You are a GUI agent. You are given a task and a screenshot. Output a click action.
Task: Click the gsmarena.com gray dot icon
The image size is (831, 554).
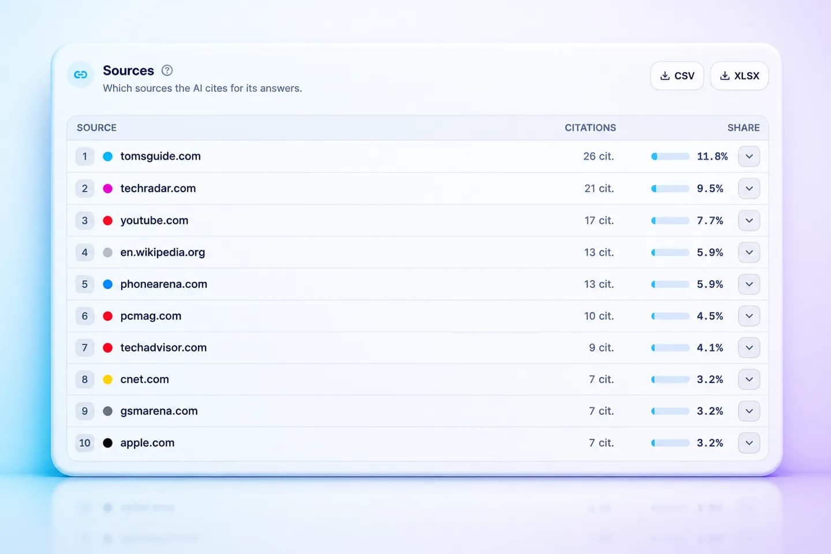pos(107,411)
